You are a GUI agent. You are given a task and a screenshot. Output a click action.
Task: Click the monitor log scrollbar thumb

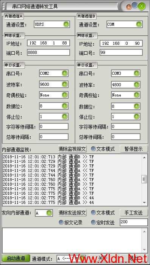click(x=144, y=179)
